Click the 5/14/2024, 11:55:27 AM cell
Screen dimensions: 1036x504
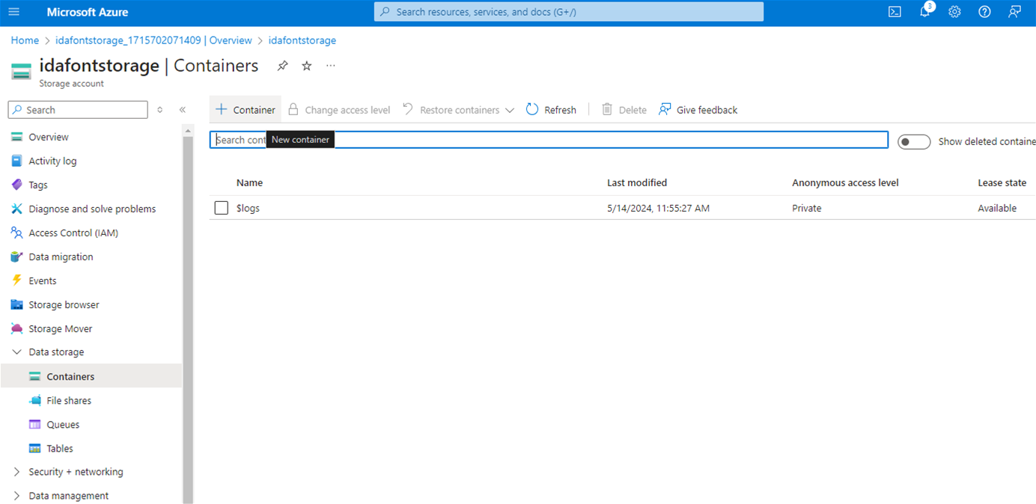658,208
